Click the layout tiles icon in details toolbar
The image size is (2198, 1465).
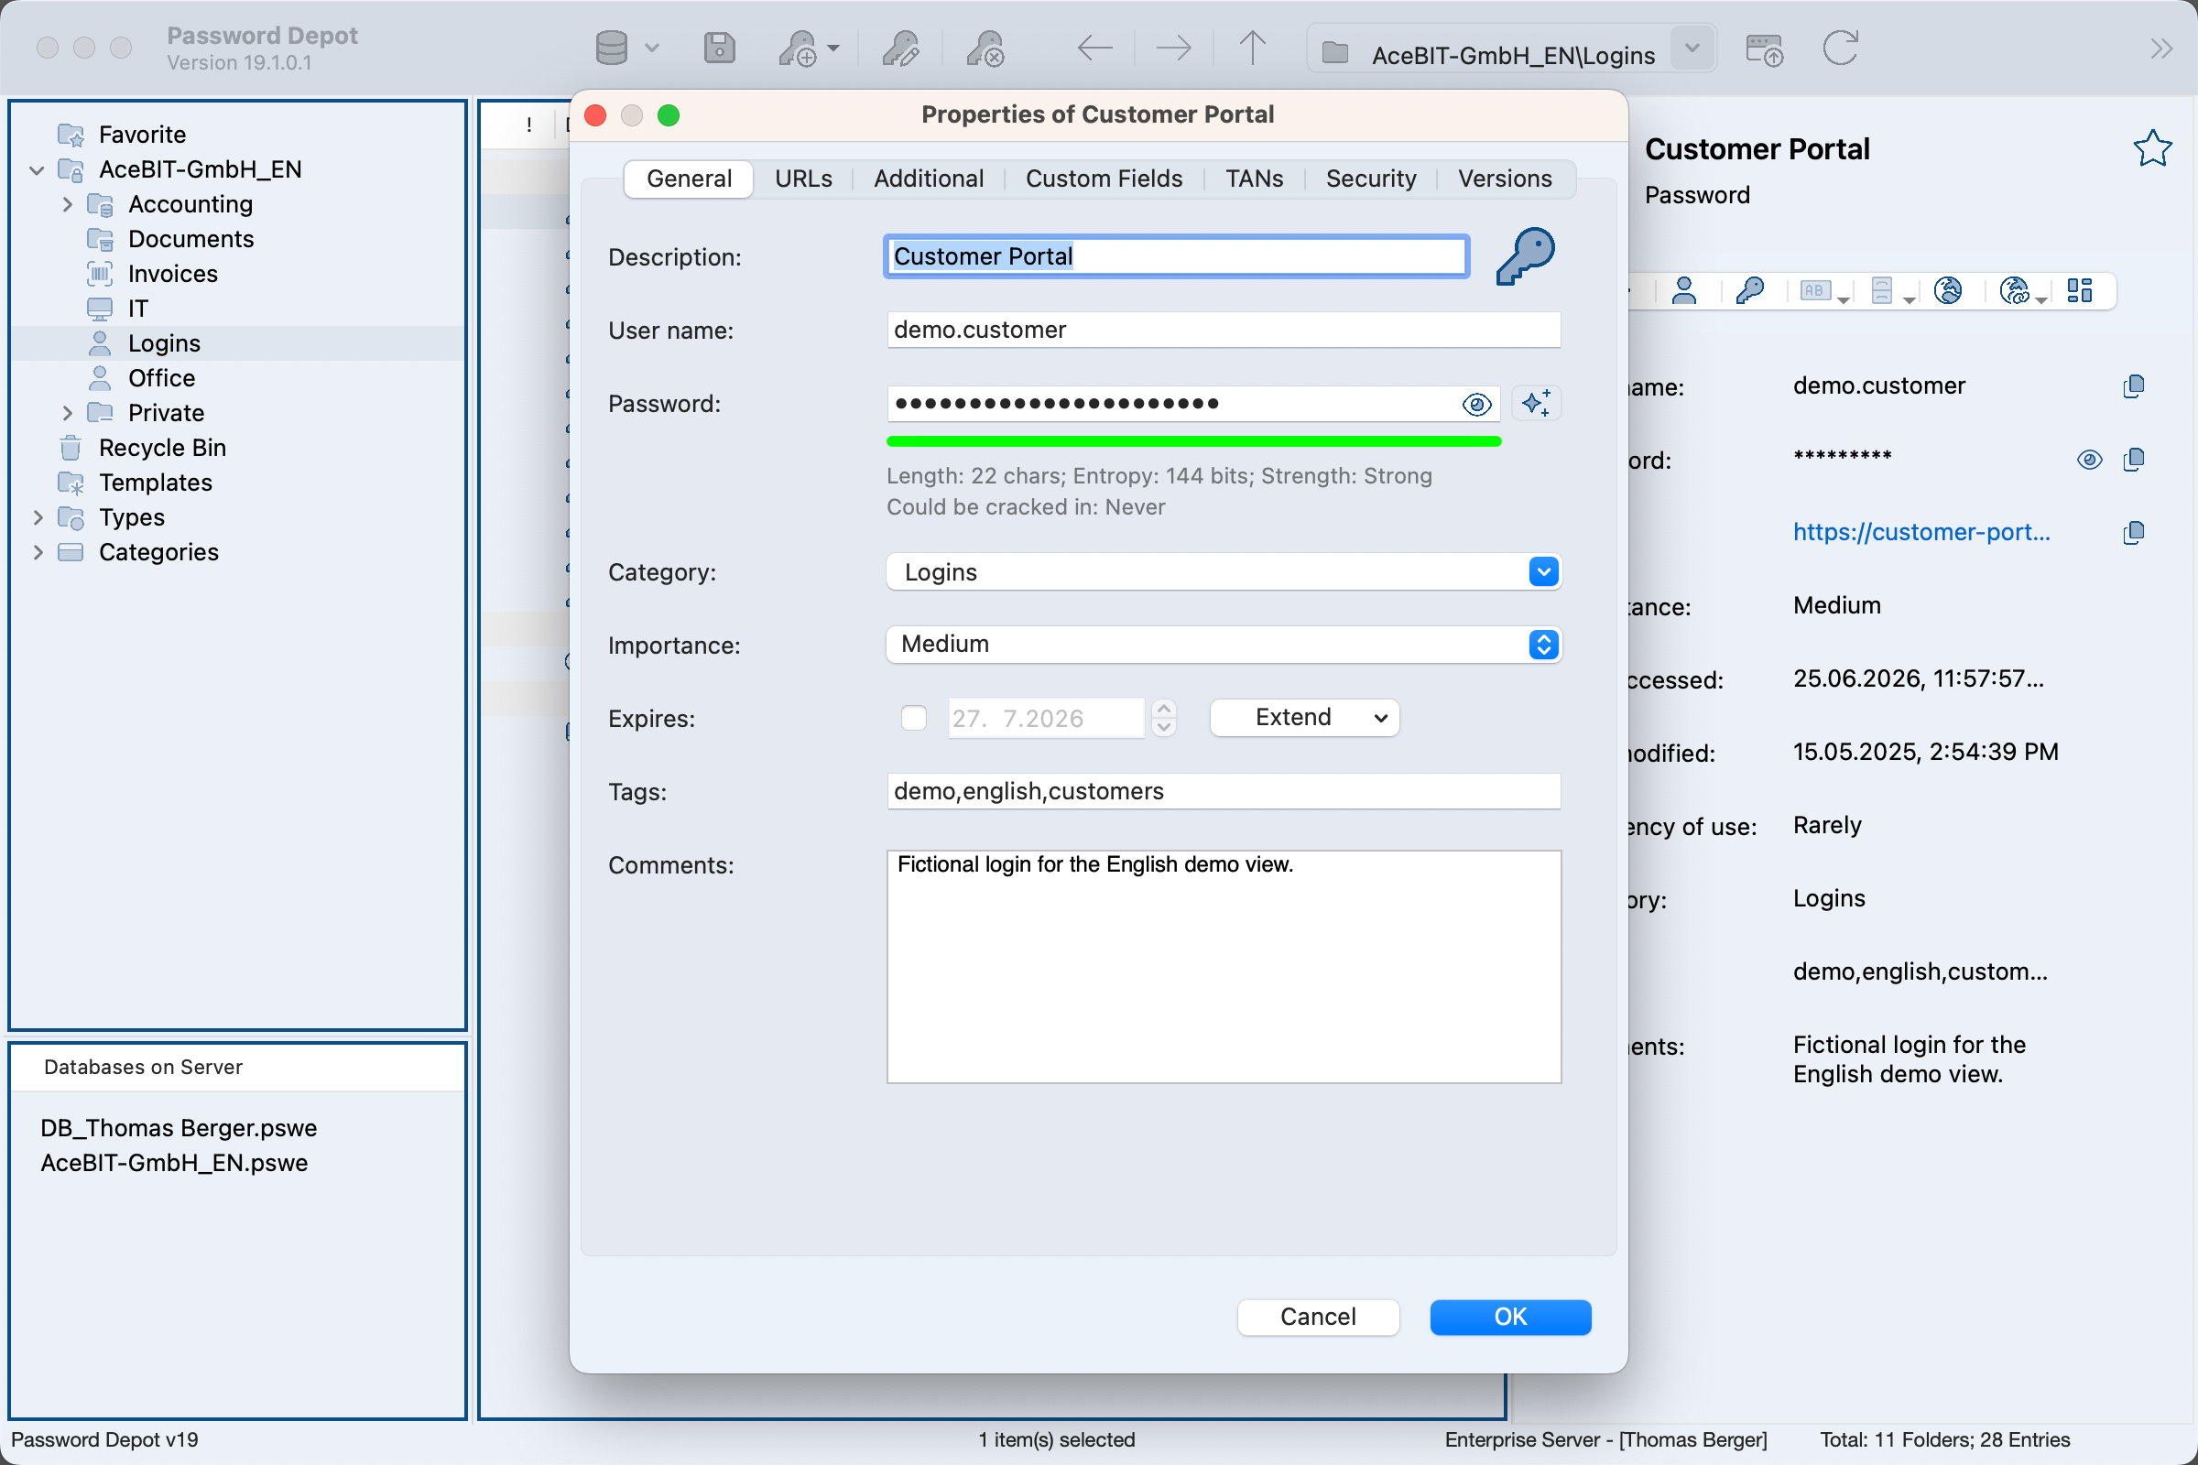coord(2080,291)
